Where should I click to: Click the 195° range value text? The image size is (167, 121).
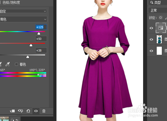click(33, 70)
